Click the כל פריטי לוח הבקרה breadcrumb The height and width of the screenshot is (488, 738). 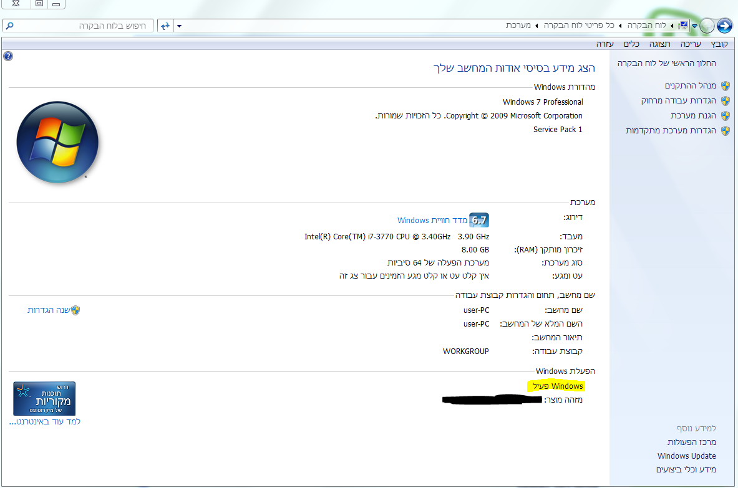pyautogui.click(x=579, y=26)
